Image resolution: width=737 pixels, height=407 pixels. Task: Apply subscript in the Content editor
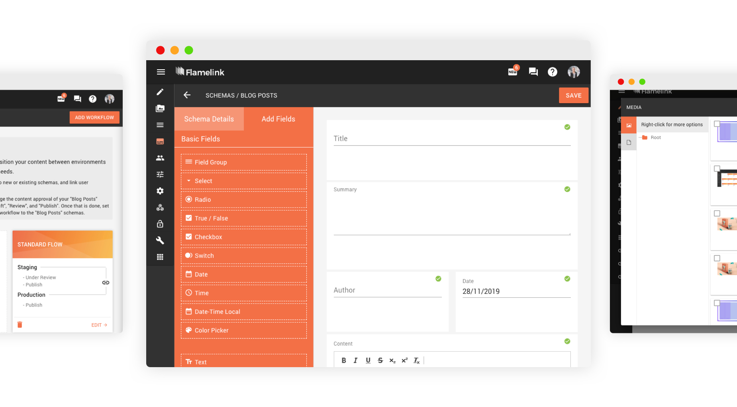pos(392,360)
